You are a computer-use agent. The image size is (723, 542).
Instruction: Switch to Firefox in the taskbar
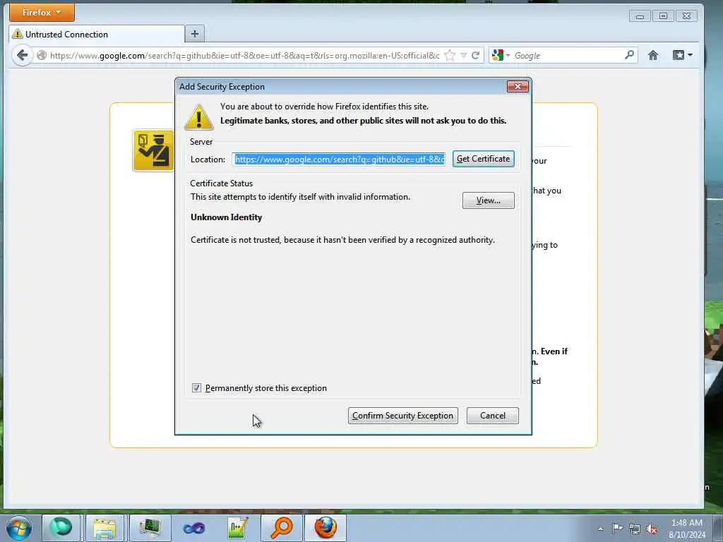325,528
